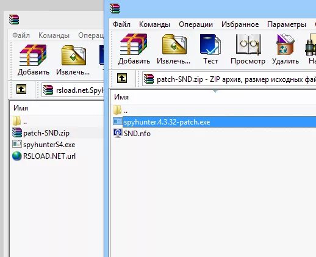Select SND.nfo file name
The height and width of the screenshot is (257, 316).
137,134
